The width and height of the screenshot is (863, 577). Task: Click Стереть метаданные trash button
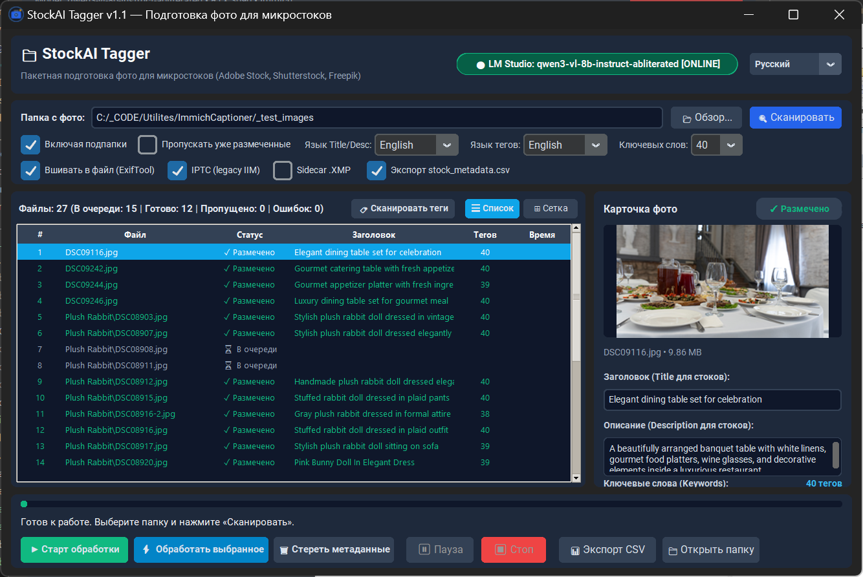coord(334,550)
